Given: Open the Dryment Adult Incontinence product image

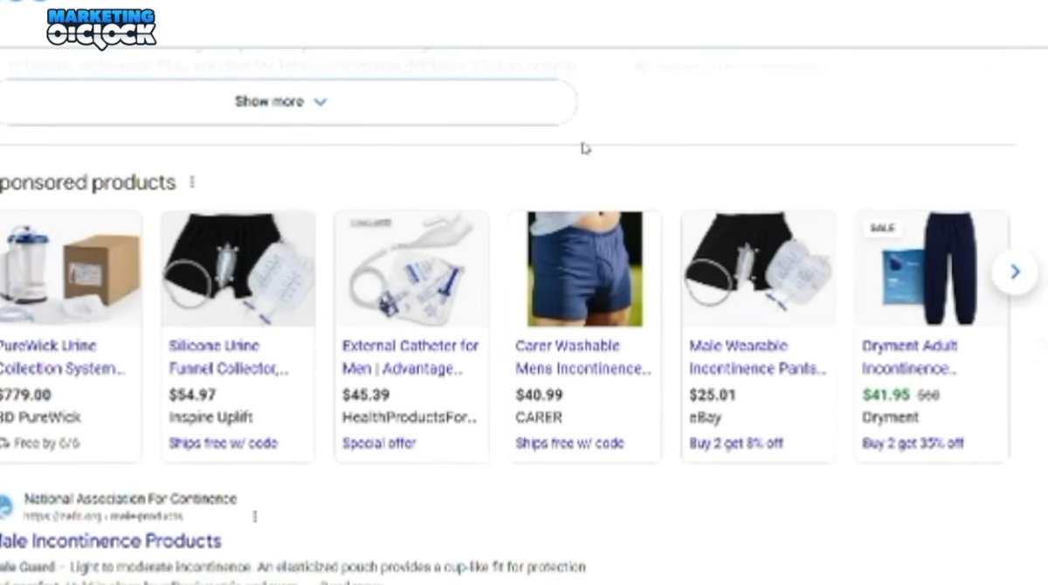Looking at the screenshot, I should tap(931, 269).
